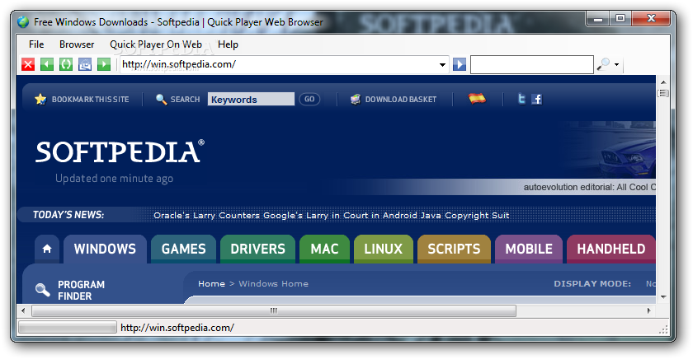Minimize the Quick Player Web Browser window
This screenshot has width=693, height=359.
(x=598, y=18)
